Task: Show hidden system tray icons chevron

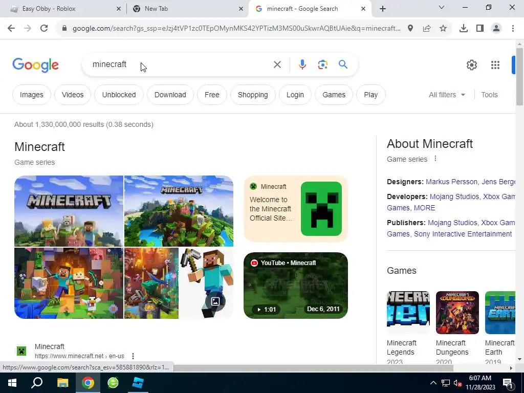Action: [433, 383]
